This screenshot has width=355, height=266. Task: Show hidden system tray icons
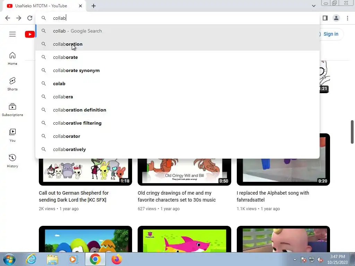pyautogui.click(x=295, y=259)
